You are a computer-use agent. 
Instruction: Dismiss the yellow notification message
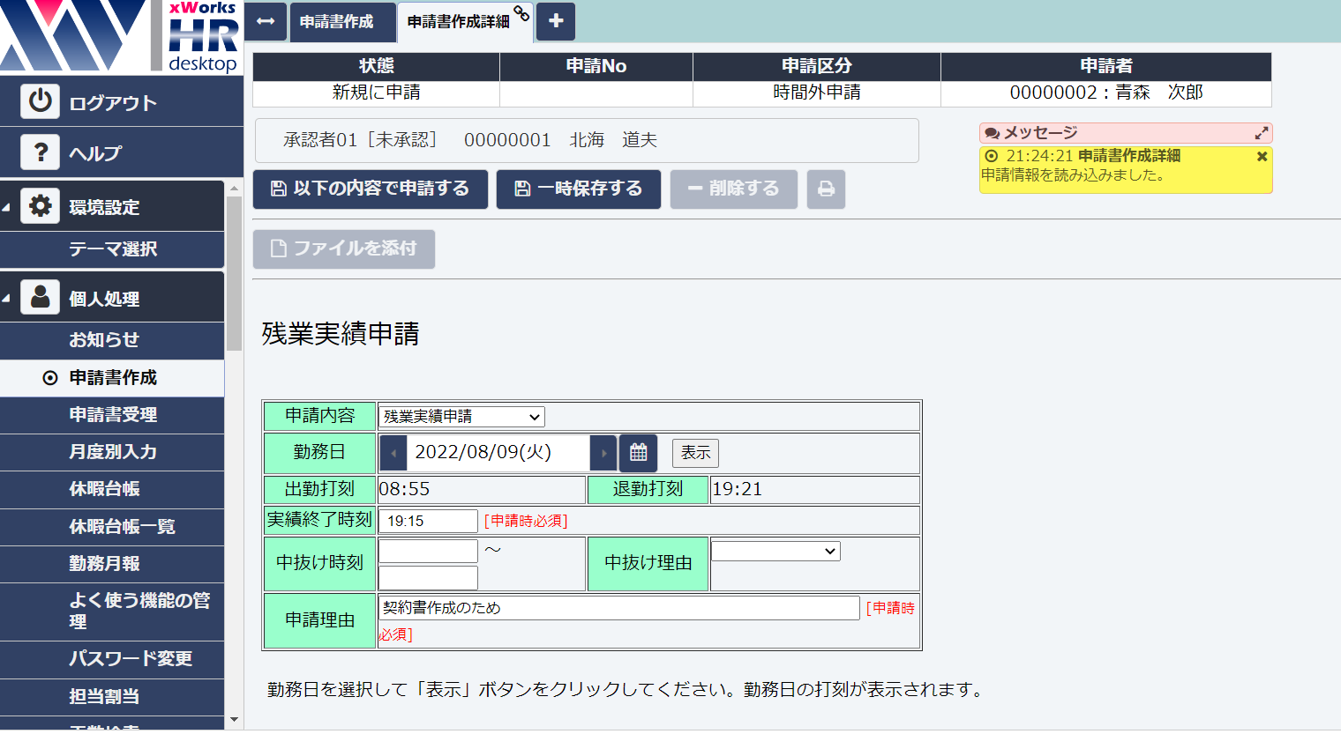pyautogui.click(x=1262, y=156)
